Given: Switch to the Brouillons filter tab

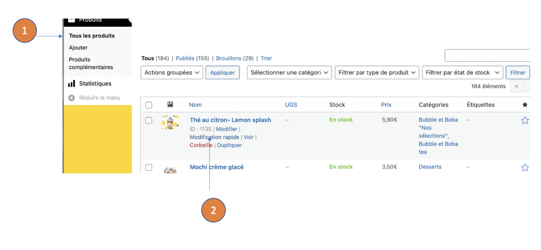Looking at the screenshot, I should point(228,58).
